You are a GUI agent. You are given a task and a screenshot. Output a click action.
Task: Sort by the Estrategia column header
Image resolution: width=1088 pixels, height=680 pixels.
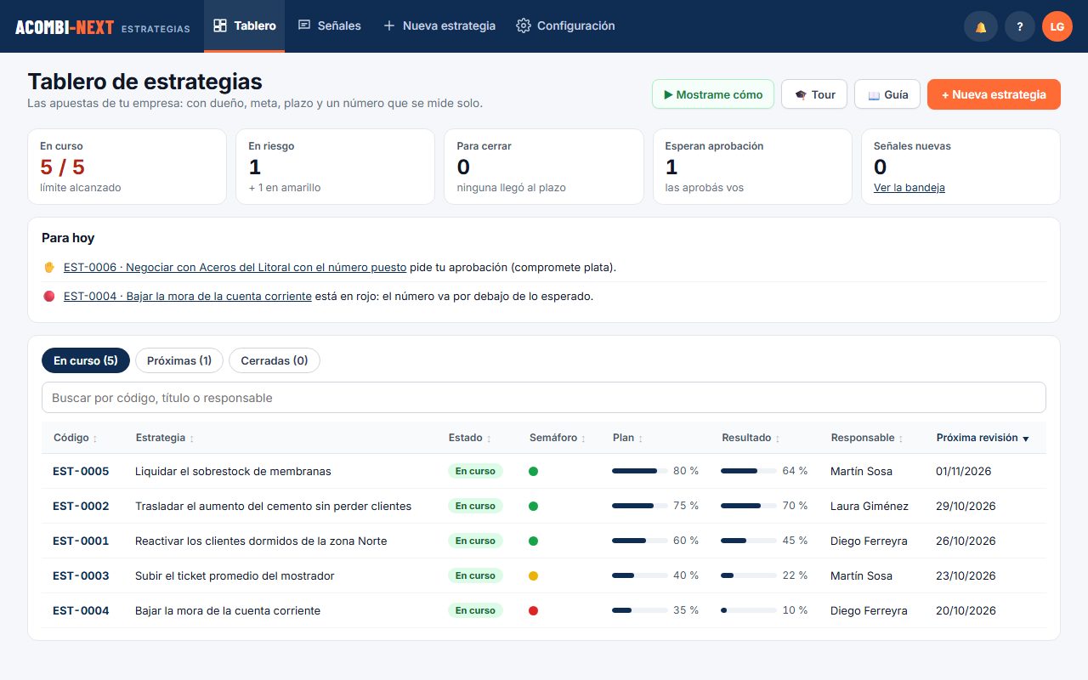[x=165, y=438]
